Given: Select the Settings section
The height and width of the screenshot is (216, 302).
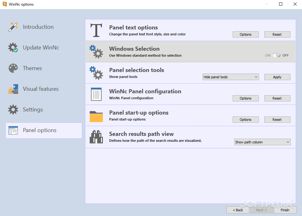Looking at the screenshot, I should [44, 110].
